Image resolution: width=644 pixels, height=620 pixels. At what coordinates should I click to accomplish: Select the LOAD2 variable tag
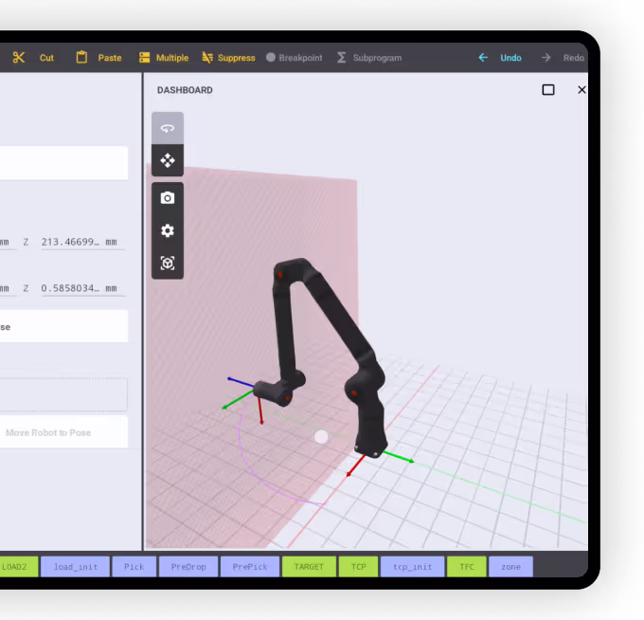[19, 567]
